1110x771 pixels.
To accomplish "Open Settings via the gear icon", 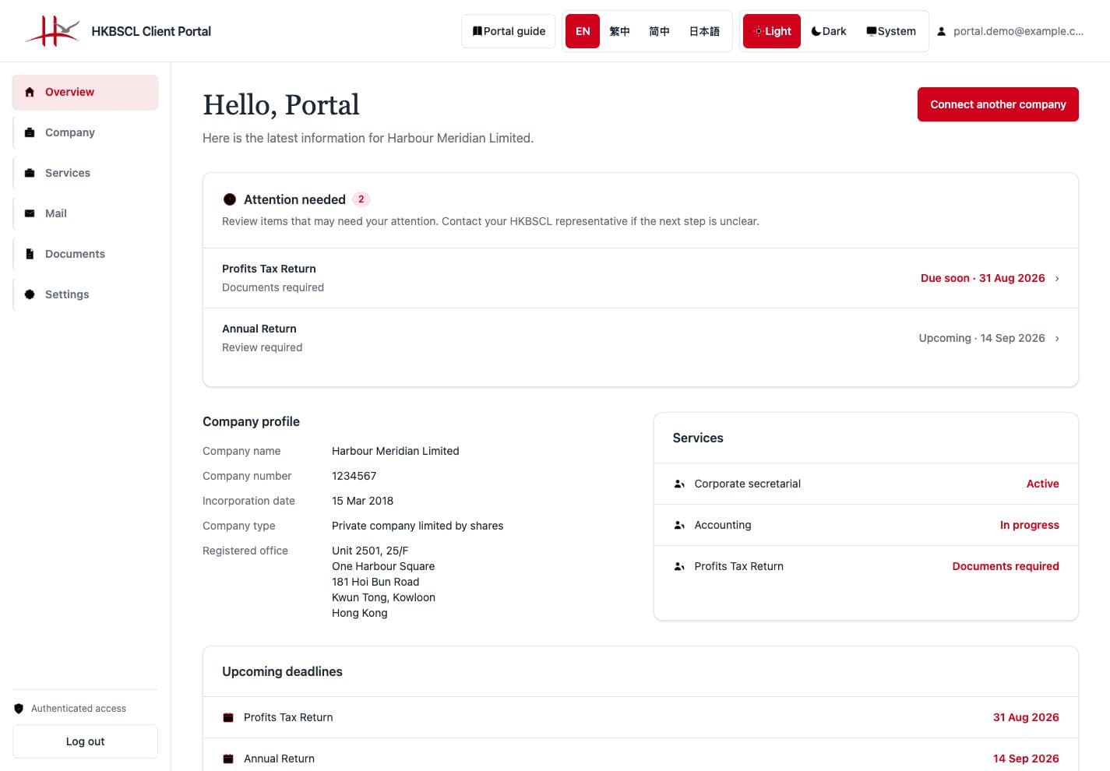I will coord(30,294).
